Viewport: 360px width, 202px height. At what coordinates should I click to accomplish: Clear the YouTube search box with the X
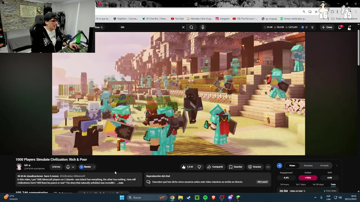pos(183,27)
